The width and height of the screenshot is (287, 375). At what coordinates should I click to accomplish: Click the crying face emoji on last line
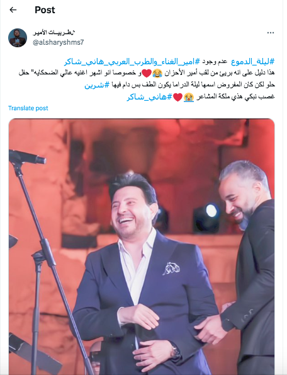coord(188,97)
